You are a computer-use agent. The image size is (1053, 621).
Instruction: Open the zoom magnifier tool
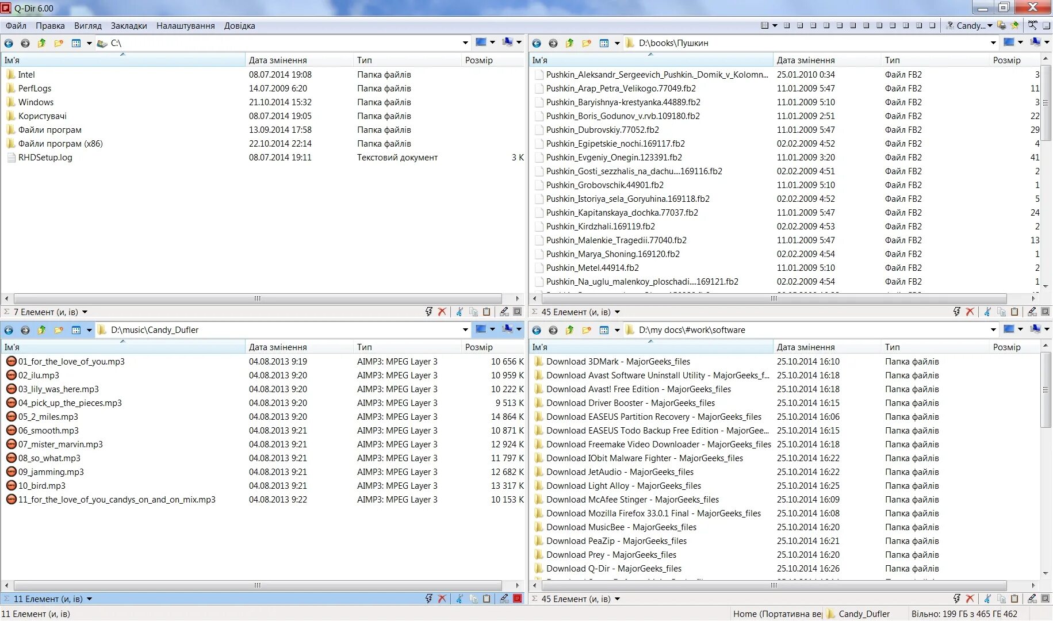click(x=1033, y=25)
